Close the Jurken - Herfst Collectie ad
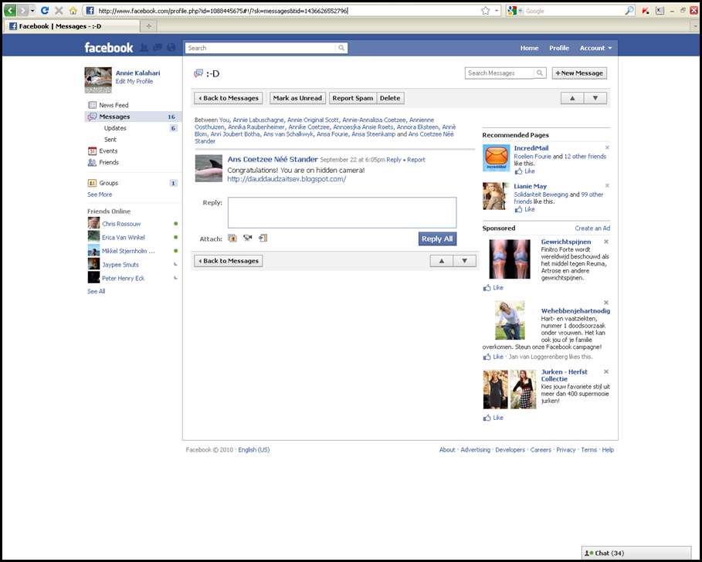This screenshot has width=702, height=562. 606,372
